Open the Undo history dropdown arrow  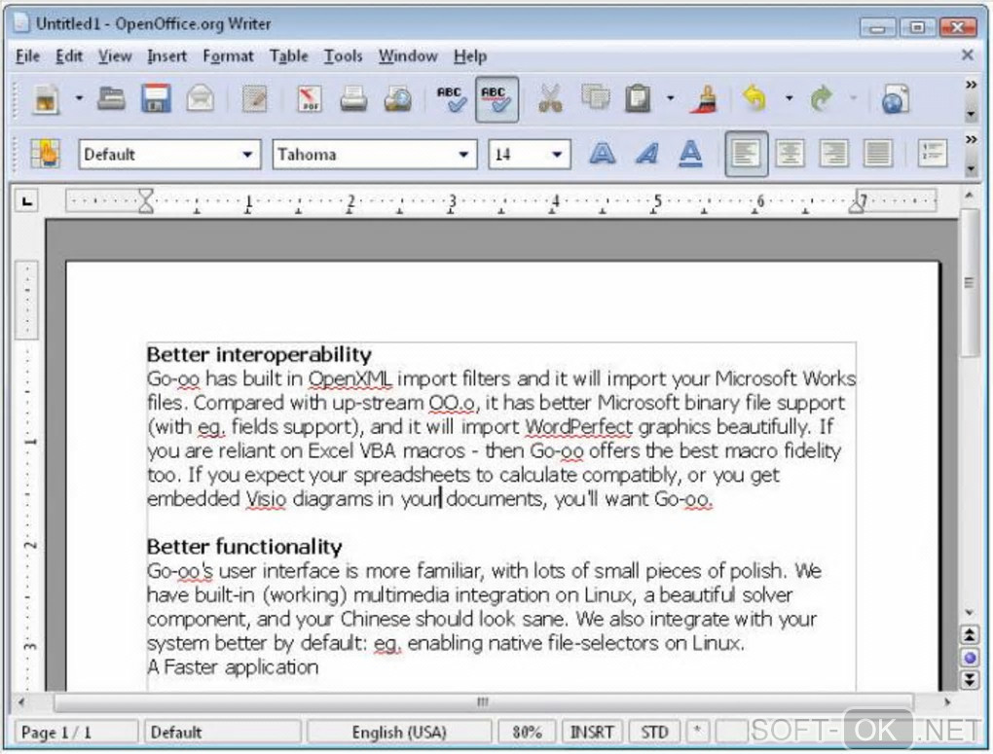(x=789, y=98)
